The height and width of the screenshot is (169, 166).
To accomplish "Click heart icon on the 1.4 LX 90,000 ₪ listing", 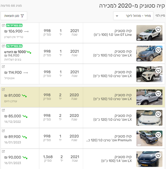I will pos(158,155).
